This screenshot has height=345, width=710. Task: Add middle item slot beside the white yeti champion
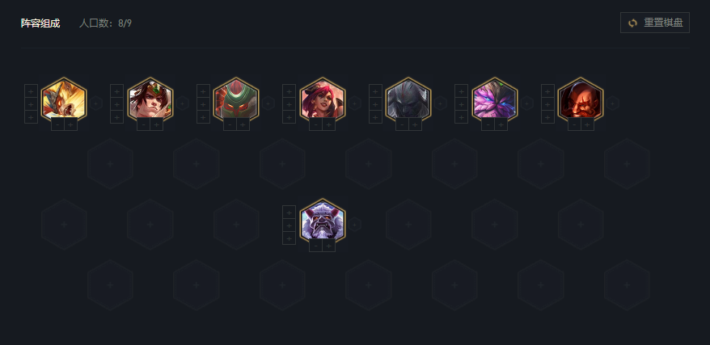coord(289,225)
